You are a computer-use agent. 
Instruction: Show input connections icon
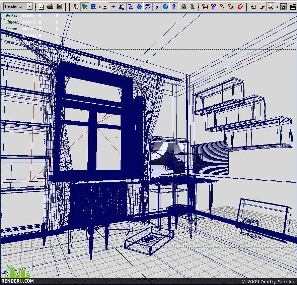tap(253, 7)
